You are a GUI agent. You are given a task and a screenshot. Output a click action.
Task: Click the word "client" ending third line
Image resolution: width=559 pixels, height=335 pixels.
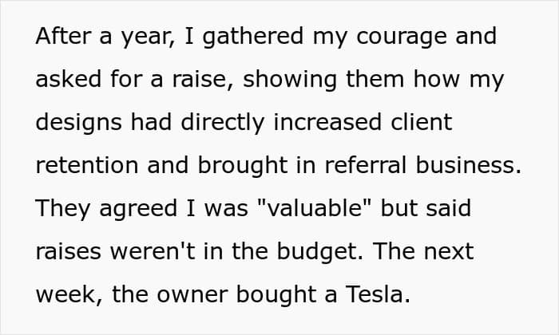422,123
